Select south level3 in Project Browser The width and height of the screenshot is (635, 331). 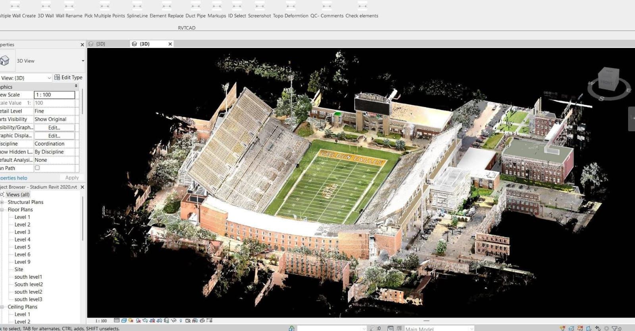click(28, 299)
